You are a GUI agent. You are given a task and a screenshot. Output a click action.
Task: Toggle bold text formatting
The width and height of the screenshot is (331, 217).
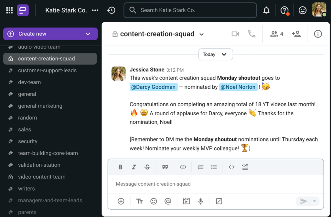(x=120, y=167)
